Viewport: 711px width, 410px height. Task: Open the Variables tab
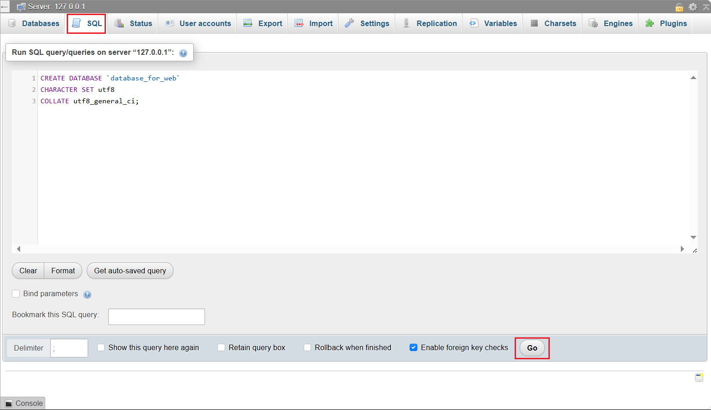(493, 24)
